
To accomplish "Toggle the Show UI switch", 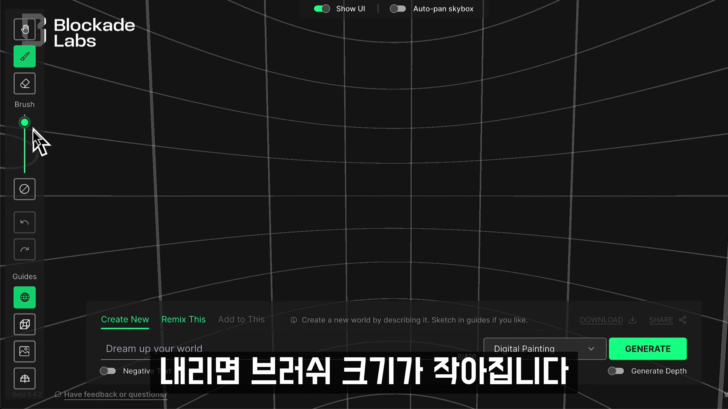I will pyautogui.click(x=322, y=9).
